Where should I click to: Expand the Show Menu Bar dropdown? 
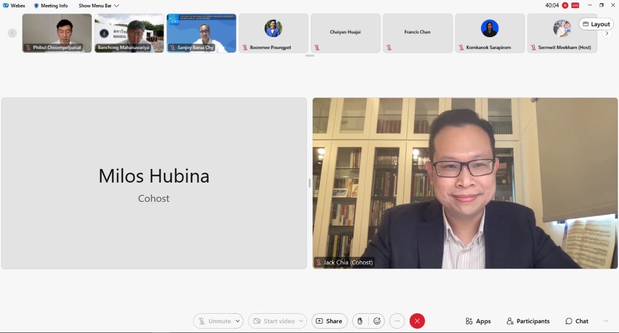pyautogui.click(x=98, y=6)
